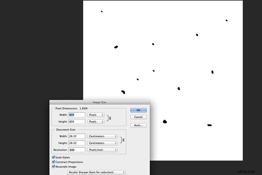262x175 pixels.
Task: Click the Resolution field showing 300
Action: [x=77, y=150]
